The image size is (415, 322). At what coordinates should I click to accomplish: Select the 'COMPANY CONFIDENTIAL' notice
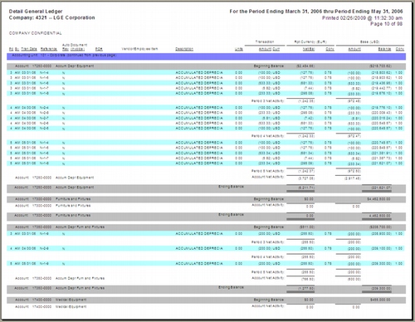36,33
